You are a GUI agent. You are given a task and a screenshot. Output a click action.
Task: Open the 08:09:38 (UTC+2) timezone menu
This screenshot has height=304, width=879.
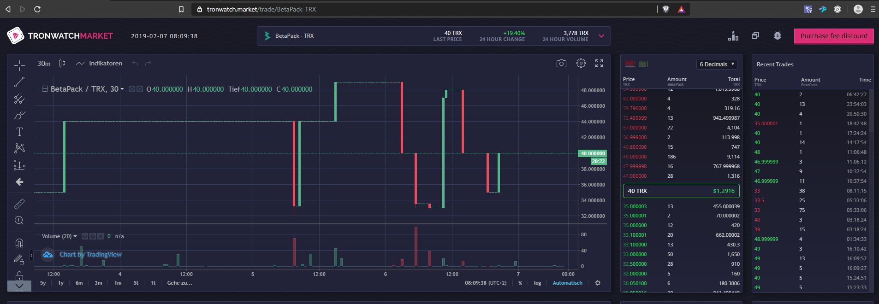click(x=486, y=283)
